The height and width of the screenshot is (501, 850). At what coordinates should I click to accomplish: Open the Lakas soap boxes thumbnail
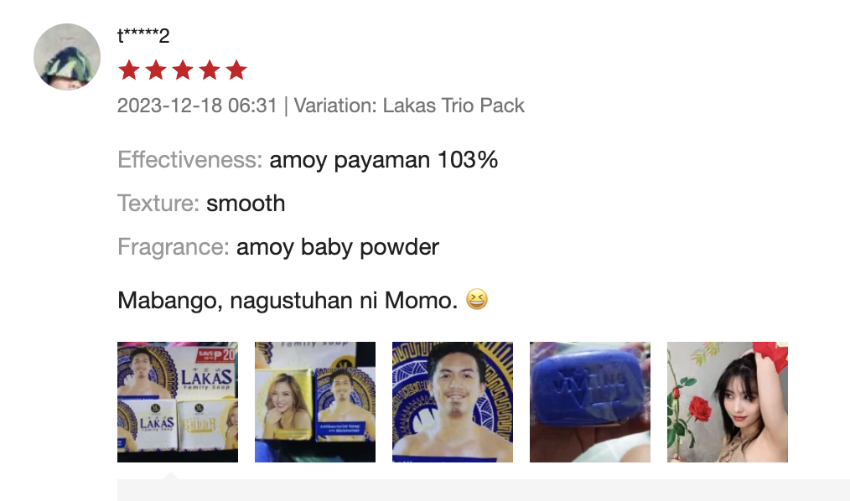click(x=178, y=402)
